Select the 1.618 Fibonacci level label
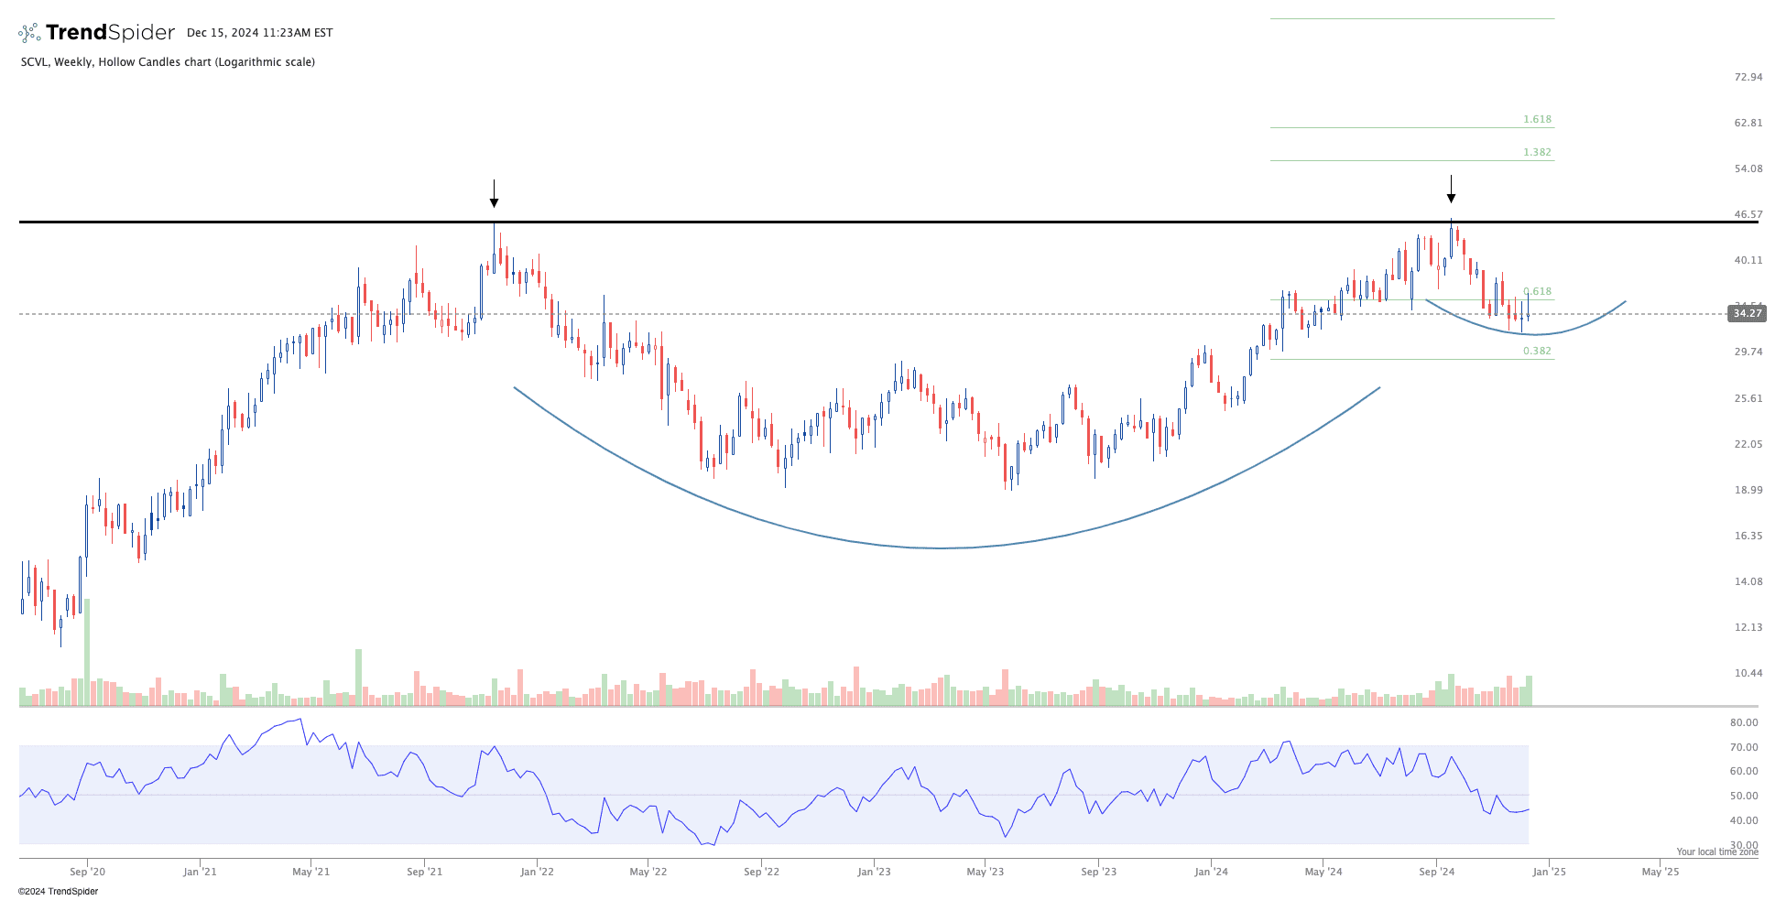 click(1537, 119)
